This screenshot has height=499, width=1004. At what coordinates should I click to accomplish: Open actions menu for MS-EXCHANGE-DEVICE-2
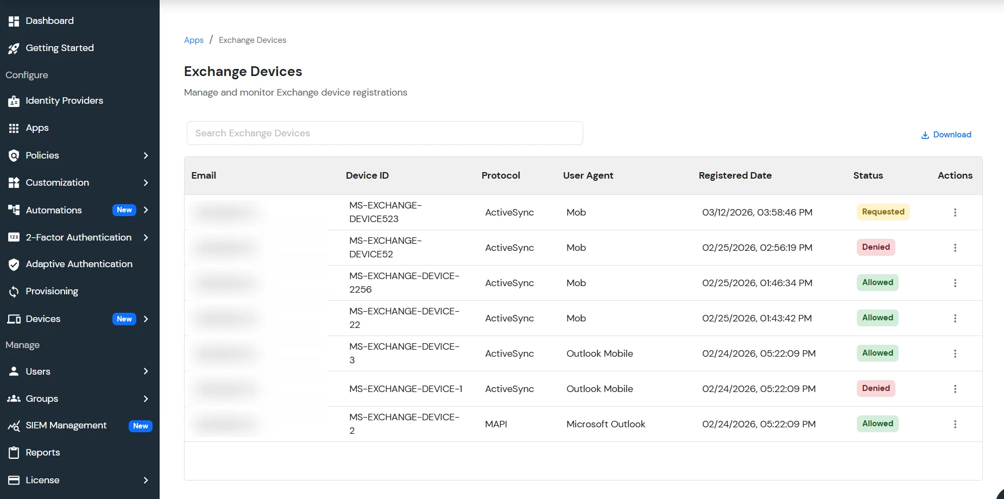coord(955,424)
